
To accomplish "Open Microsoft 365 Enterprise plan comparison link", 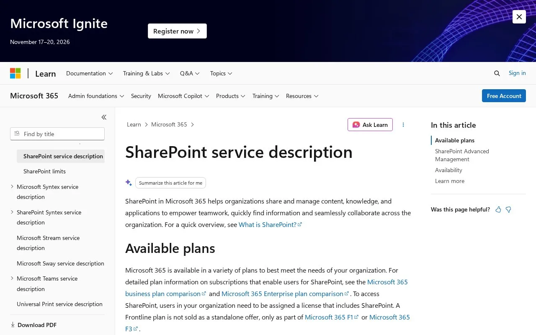I will [285, 294].
